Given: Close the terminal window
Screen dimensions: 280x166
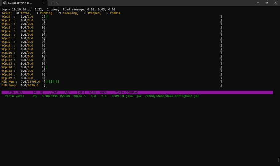Looking at the screenshot, I should pos(275,3).
